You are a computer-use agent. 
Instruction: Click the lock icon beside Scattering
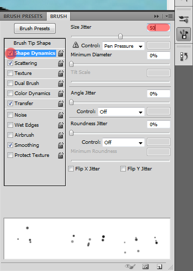coord(61,63)
